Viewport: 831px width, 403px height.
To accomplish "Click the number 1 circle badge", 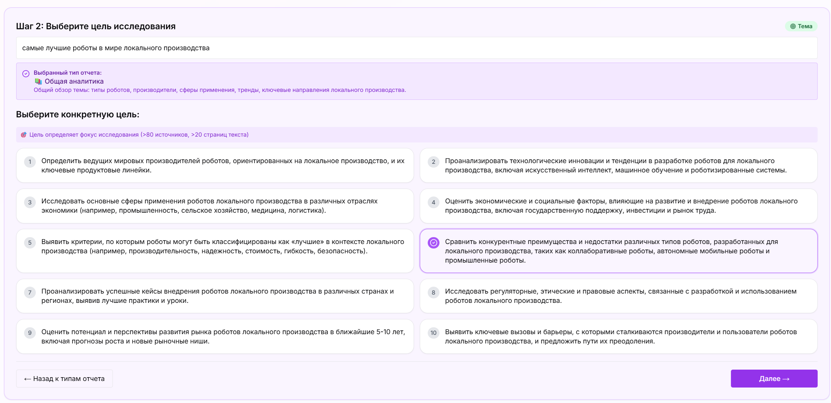I will pos(30,162).
